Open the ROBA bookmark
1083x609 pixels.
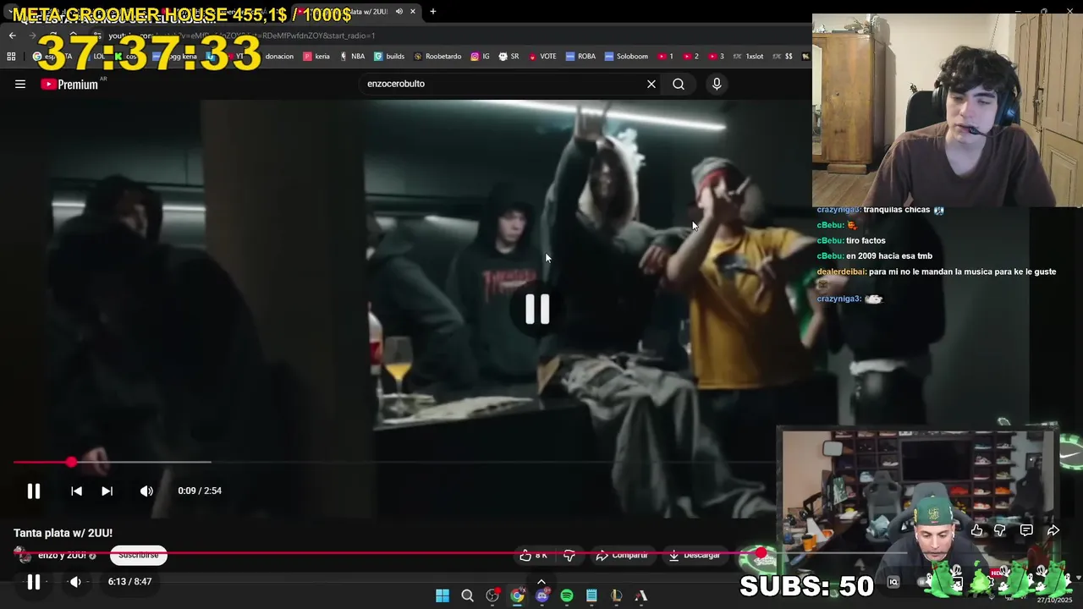pyautogui.click(x=581, y=57)
